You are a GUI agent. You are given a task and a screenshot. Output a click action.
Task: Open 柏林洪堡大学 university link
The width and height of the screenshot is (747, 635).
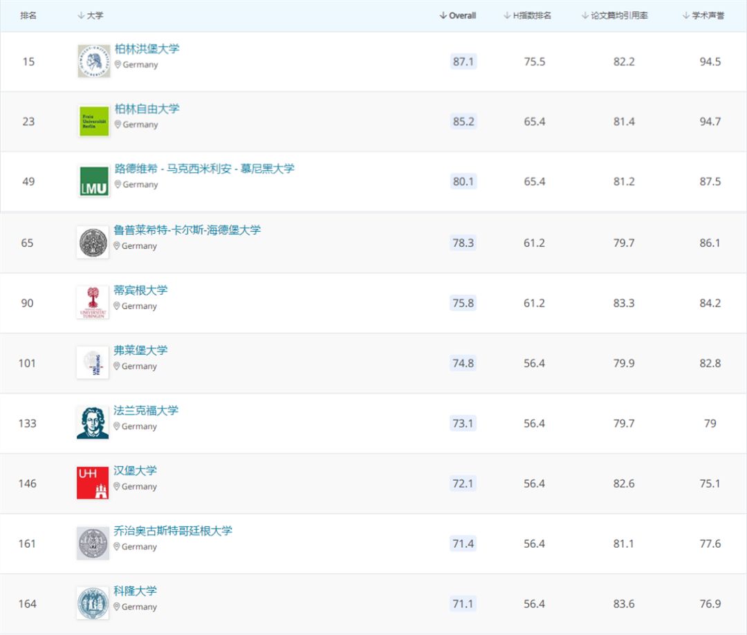pos(147,48)
